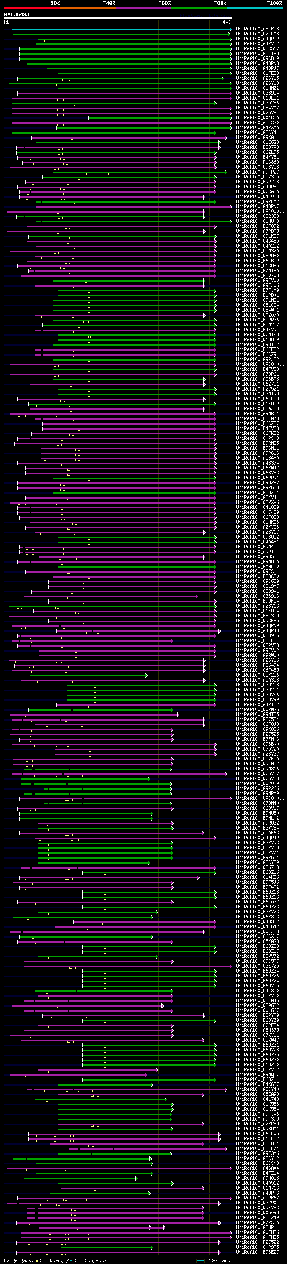
Task: Select the UniRef100_Q75VY6 label
Action: 257,103
